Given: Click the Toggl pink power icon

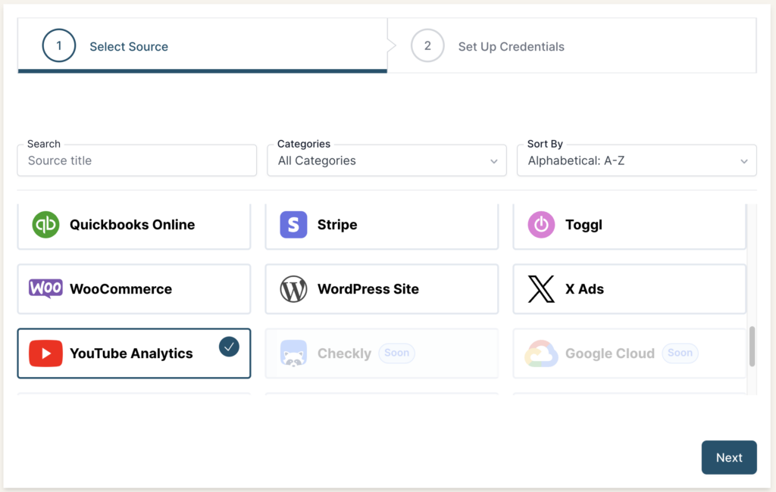Looking at the screenshot, I should click(x=541, y=225).
